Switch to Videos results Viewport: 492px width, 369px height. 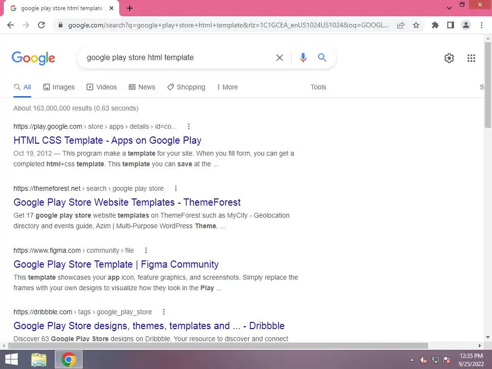click(x=102, y=87)
